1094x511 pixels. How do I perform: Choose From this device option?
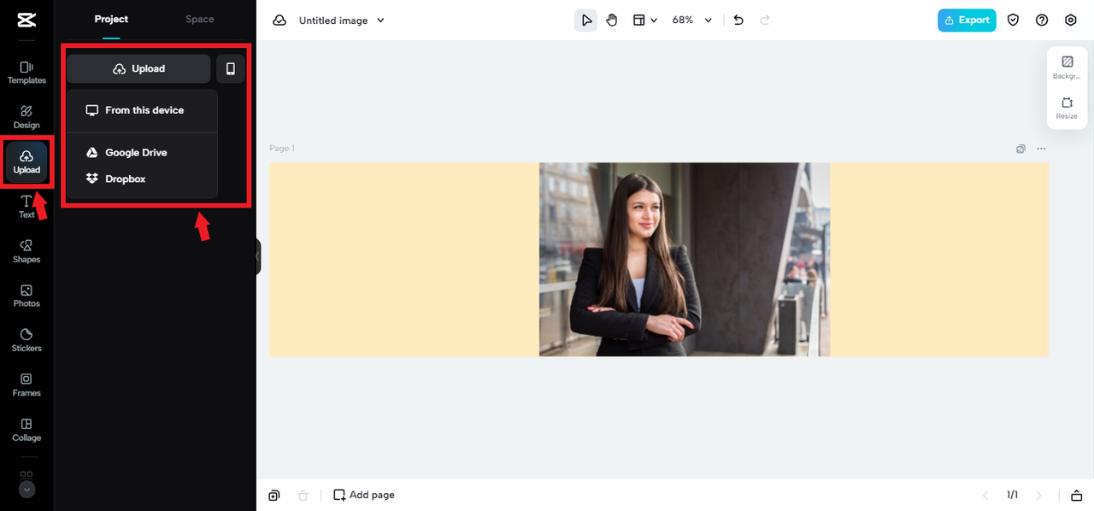click(x=143, y=110)
